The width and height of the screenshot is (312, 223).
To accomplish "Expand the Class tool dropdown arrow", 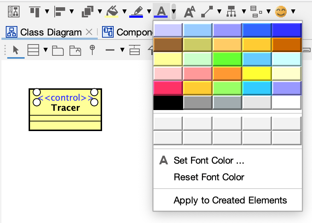I will point(46,50).
